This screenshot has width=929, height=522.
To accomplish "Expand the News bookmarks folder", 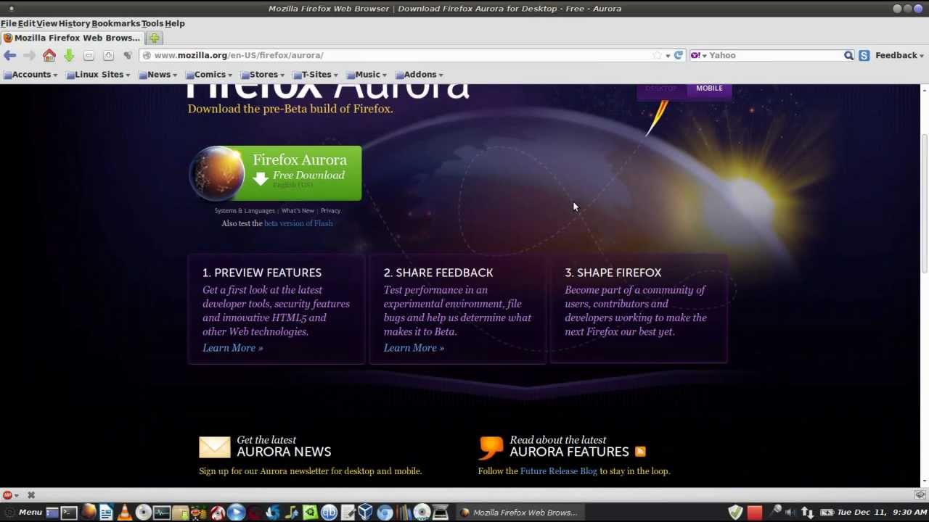I will click(158, 75).
